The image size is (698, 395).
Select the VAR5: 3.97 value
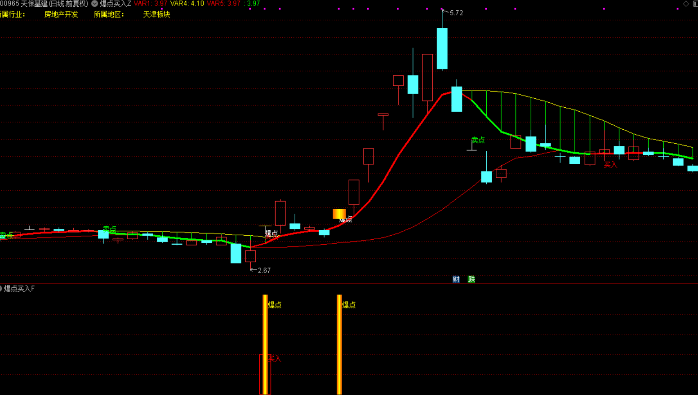[223, 4]
